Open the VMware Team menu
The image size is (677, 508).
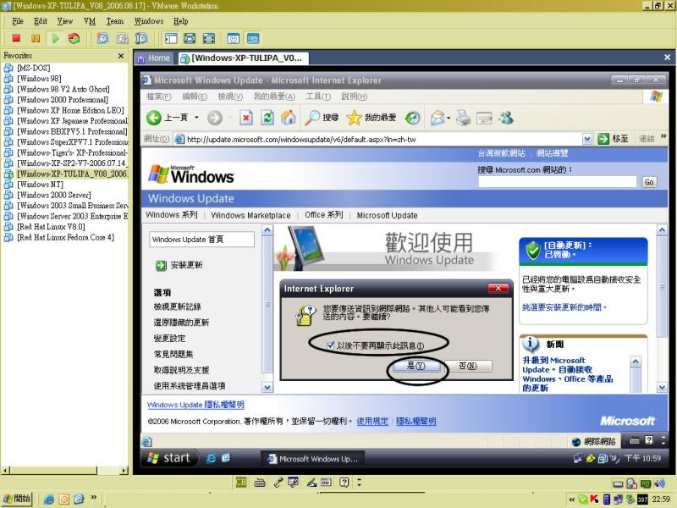point(115,21)
